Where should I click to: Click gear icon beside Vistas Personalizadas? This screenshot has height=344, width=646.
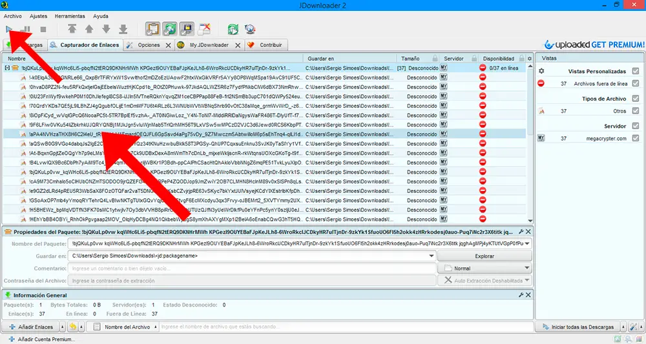541,71
